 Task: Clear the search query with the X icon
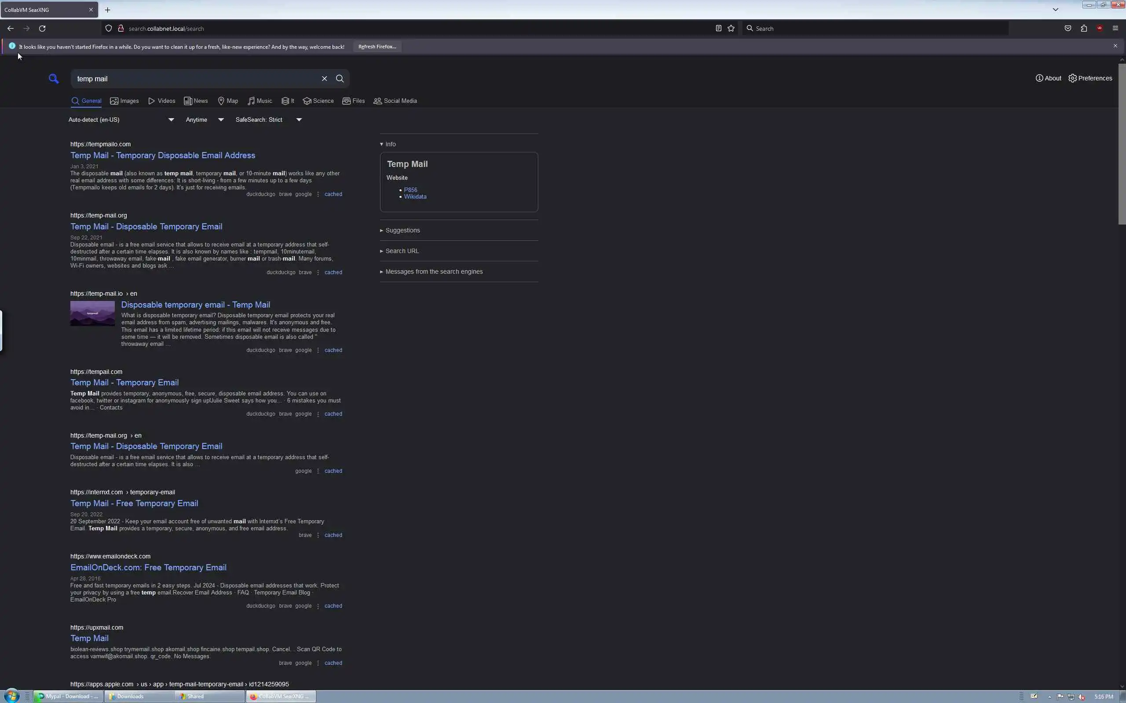click(x=324, y=79)
